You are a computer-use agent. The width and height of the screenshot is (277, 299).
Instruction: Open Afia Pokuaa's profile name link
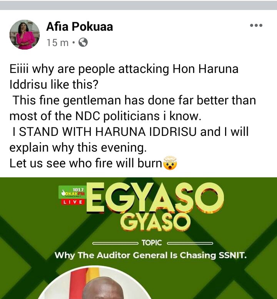tap(80, 26)
